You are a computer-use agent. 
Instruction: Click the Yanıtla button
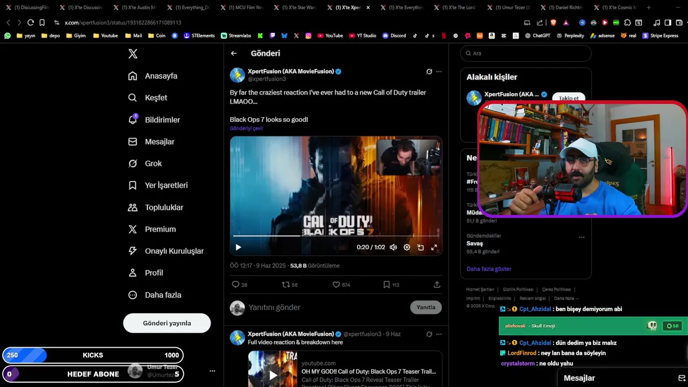click(x=426, y=307)
